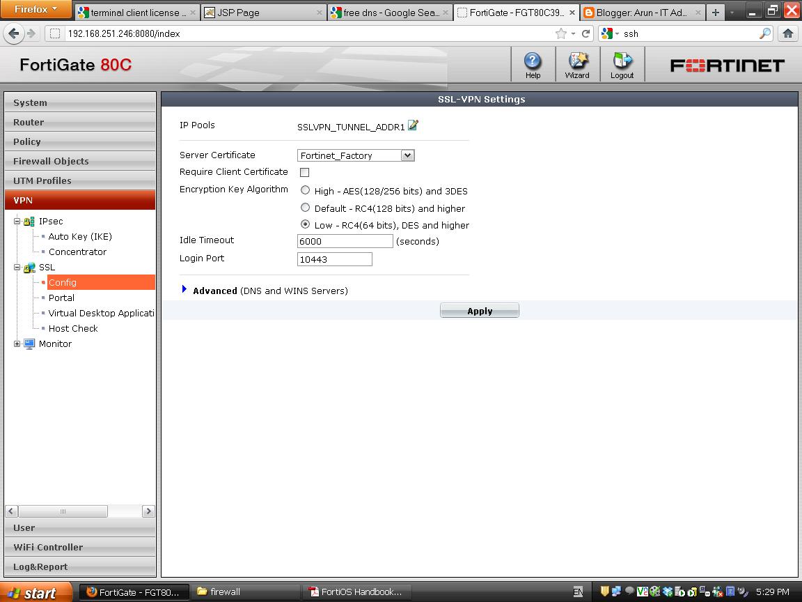
Task: Click the Monitor tree node icon
Action: 29,344
